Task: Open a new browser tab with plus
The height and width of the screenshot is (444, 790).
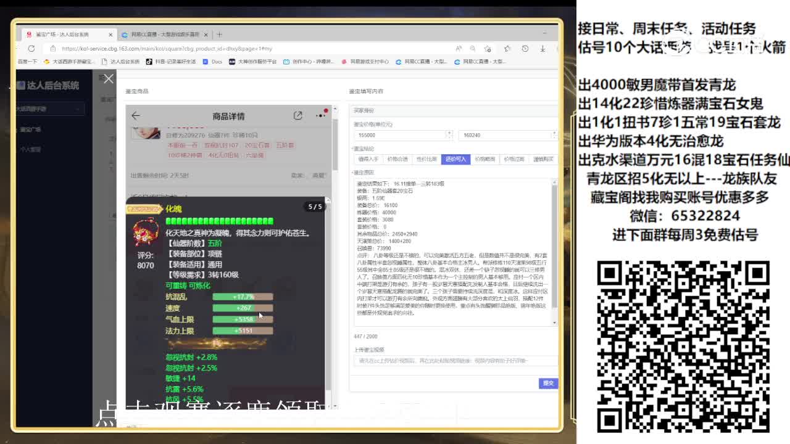Action: 219,35
